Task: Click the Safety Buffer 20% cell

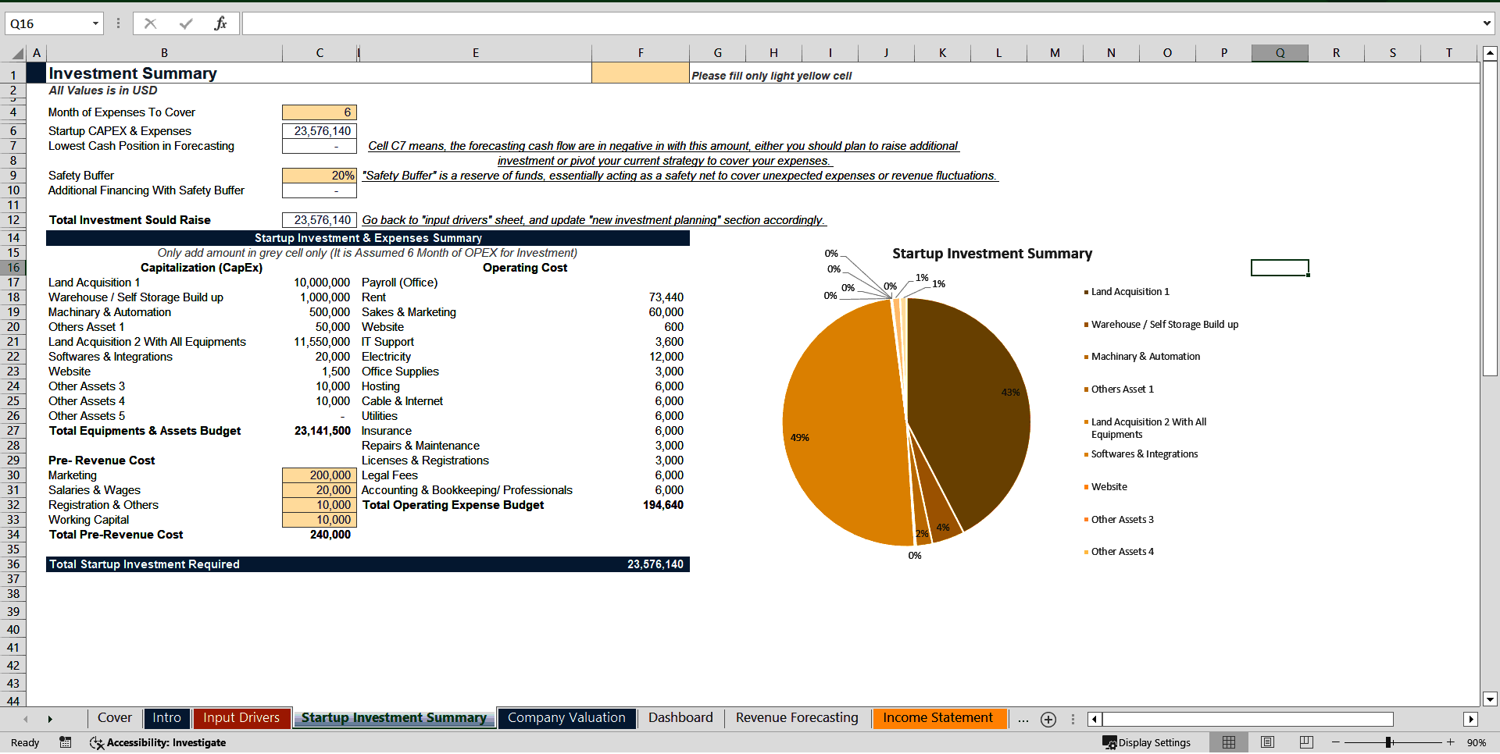Action: (x=320, y=176)
